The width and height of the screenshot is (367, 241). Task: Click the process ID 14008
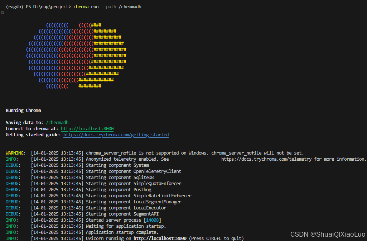pyautogui.click(x=153, y=220)
